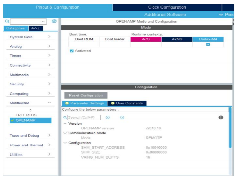
Task: Click the VRING_NUM_BUFFS parameter label
Action: pos(100,157)
